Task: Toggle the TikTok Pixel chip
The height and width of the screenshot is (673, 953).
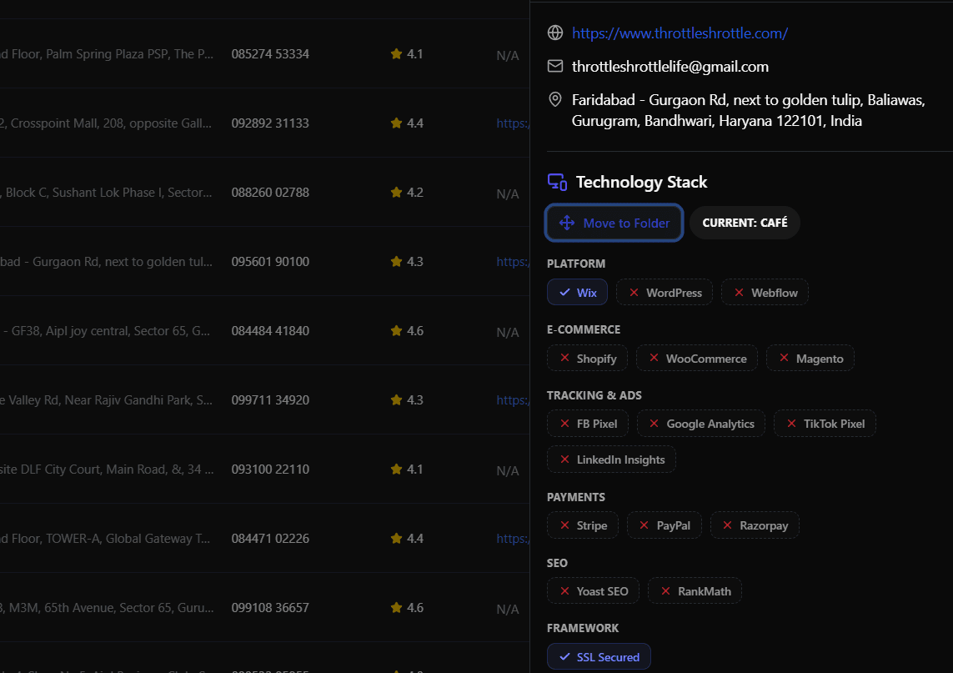Action: pos(825,424)
